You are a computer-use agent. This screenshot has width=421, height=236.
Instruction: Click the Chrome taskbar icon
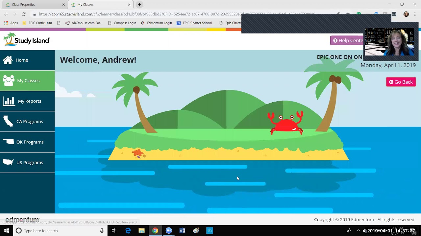coord(155,231)
